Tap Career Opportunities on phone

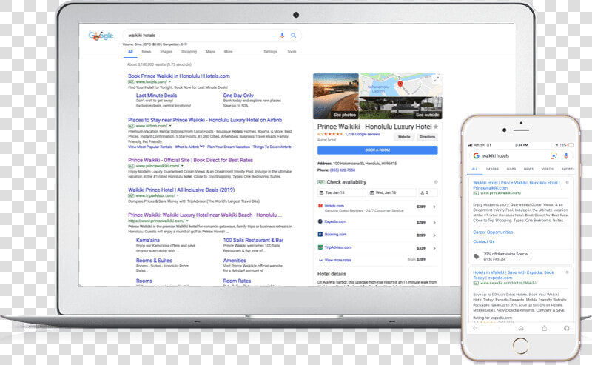(493, 232)
